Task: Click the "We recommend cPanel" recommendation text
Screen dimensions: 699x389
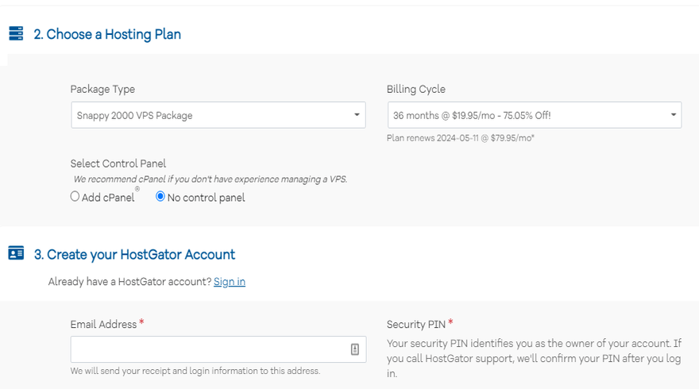Action: 210,179
